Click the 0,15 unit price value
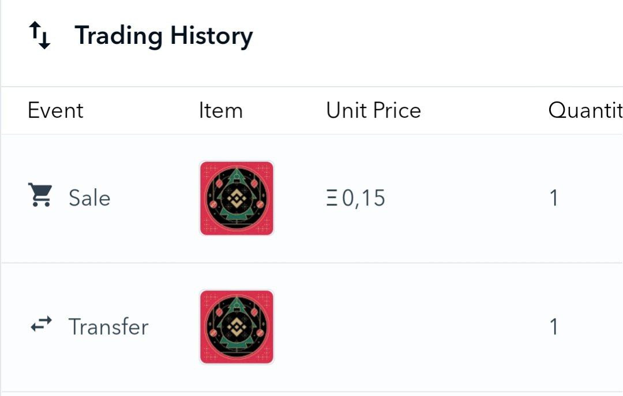This screenshot has width=623, height=396. 363,198
